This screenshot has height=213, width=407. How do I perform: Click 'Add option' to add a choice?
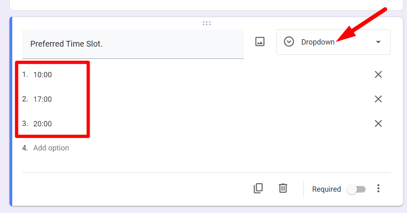click(x=51, y=148)
